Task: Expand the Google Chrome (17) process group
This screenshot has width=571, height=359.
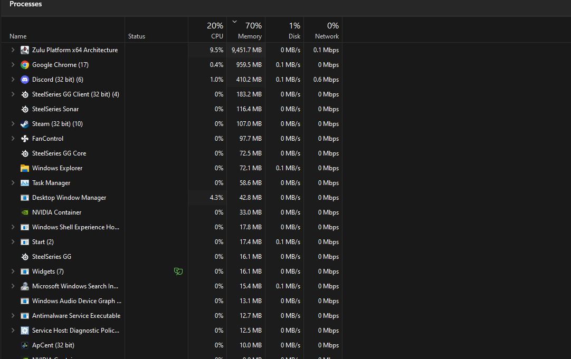Action: (x=13, y=65)
